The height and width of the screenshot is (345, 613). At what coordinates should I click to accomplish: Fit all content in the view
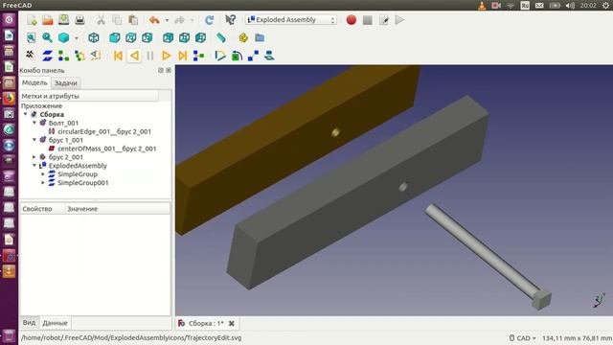[x=32, y=38]
